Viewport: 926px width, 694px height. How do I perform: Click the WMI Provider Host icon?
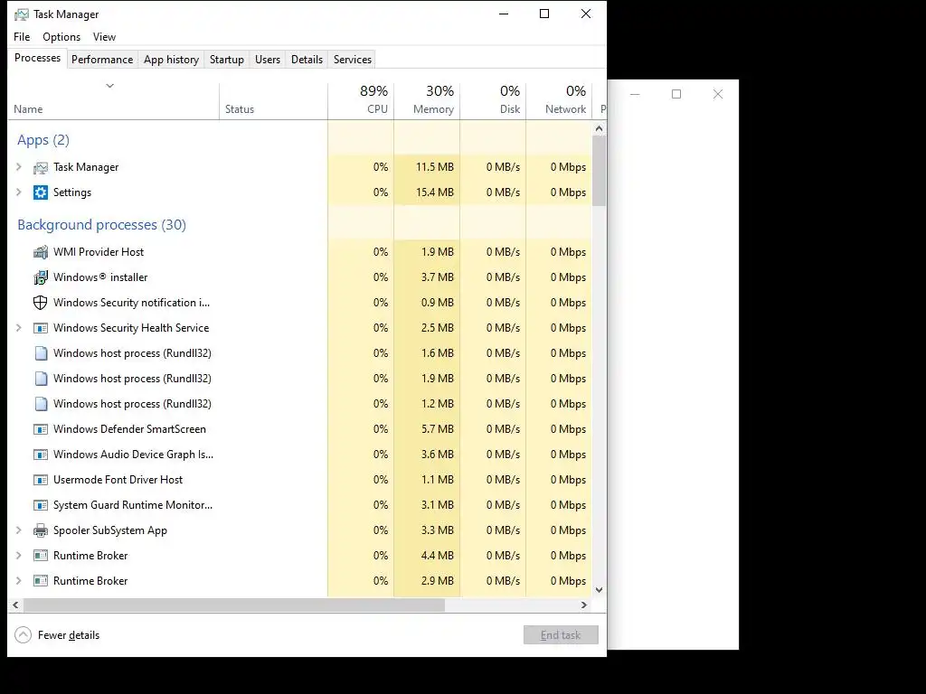click(40, 252)
